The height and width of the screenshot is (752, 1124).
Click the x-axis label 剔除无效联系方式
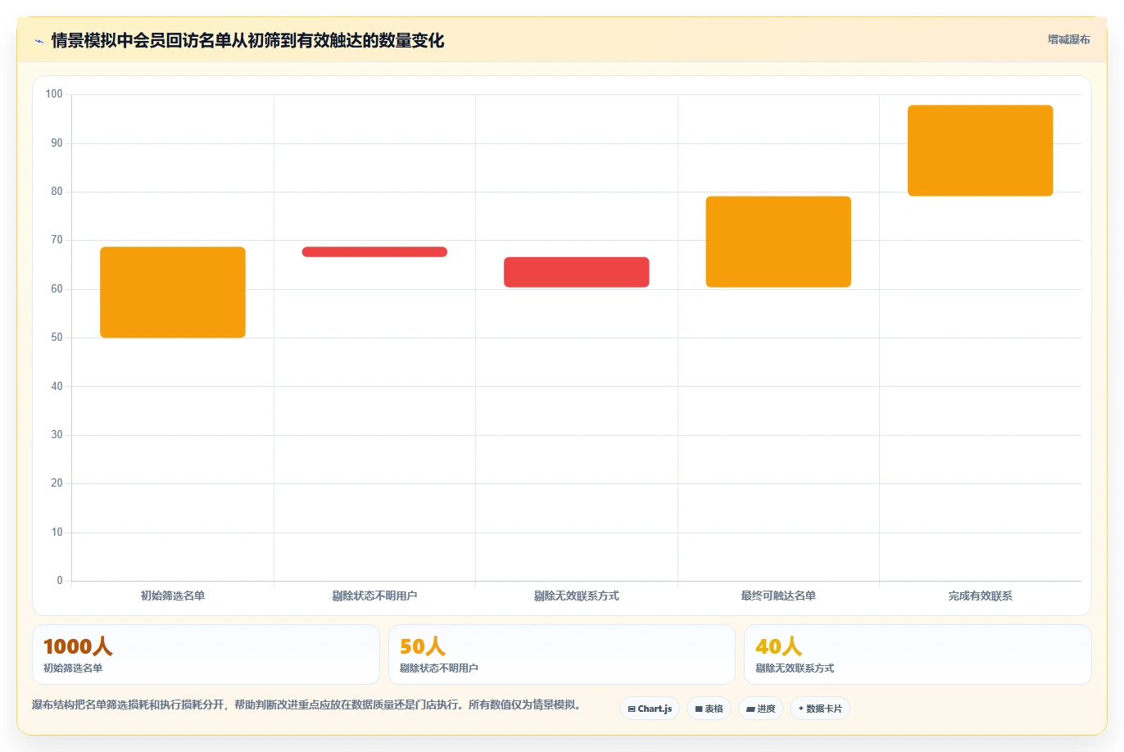(577, 596)
